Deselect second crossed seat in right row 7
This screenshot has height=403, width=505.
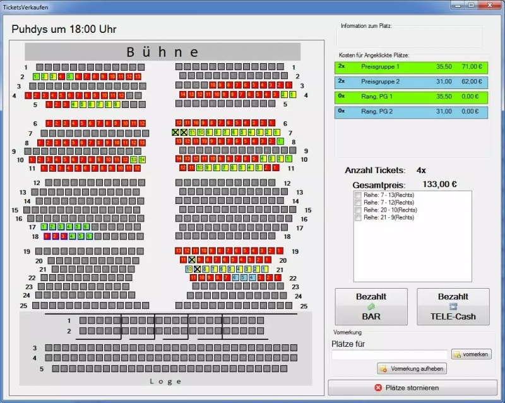(184, 132)
